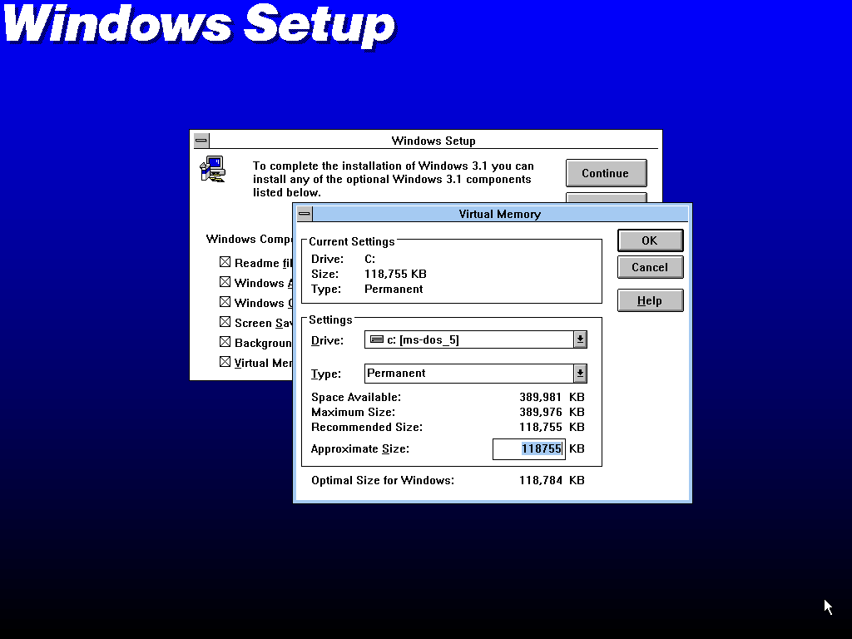Click Continue in Windows Setup

click(x=606, y=173)
